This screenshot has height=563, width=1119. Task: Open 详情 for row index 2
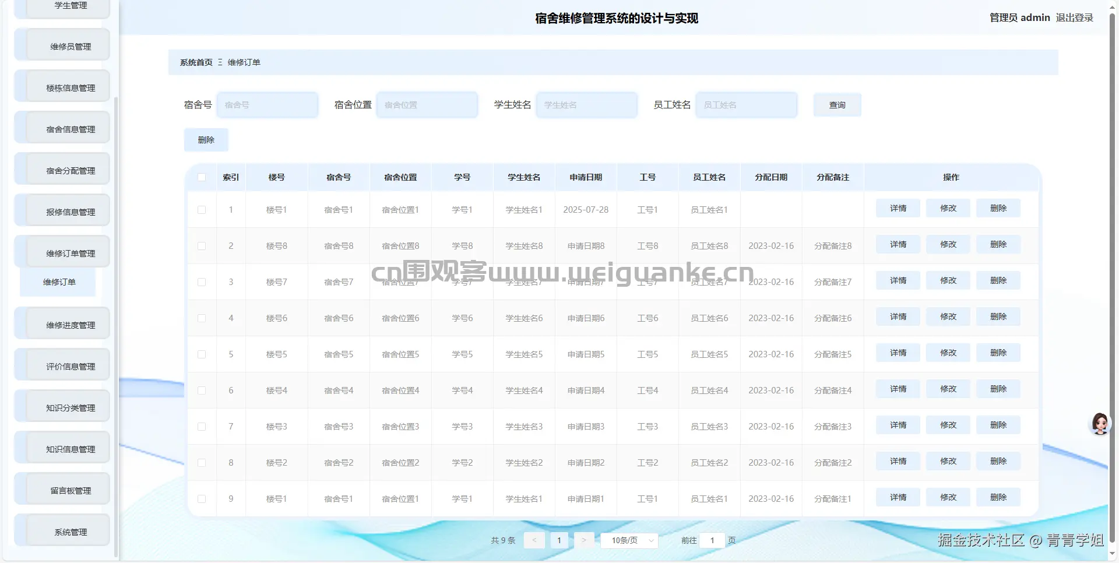click(x=898, y=244)
